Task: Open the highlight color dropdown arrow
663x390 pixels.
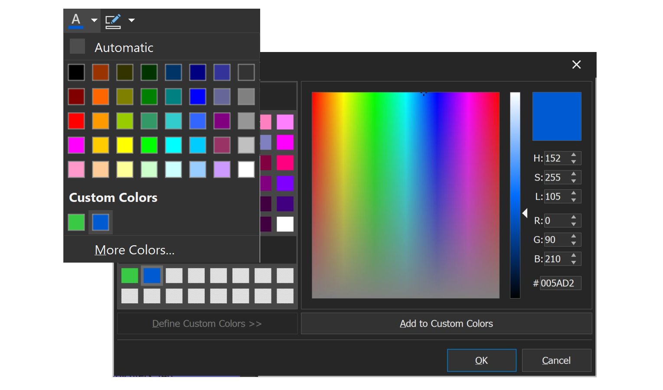Action: coord(132,20)
